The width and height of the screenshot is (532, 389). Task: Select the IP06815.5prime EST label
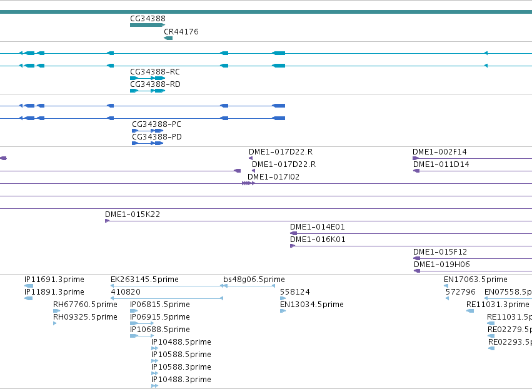[160, 305]
